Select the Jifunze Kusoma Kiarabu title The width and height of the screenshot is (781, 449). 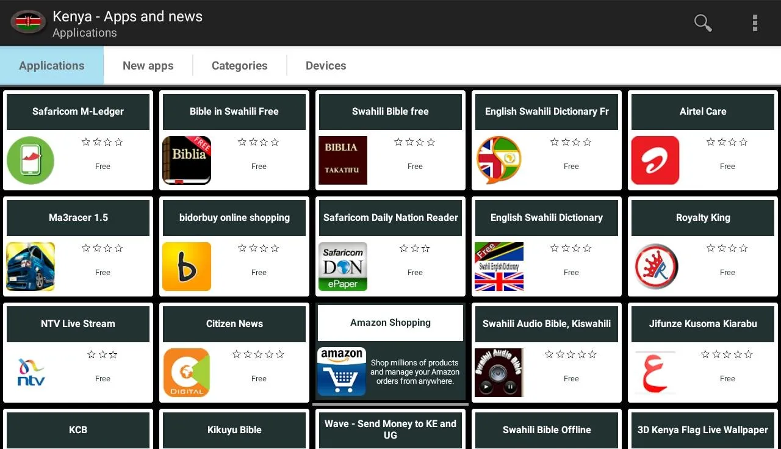pyautogui.click(x=703, y=323)
